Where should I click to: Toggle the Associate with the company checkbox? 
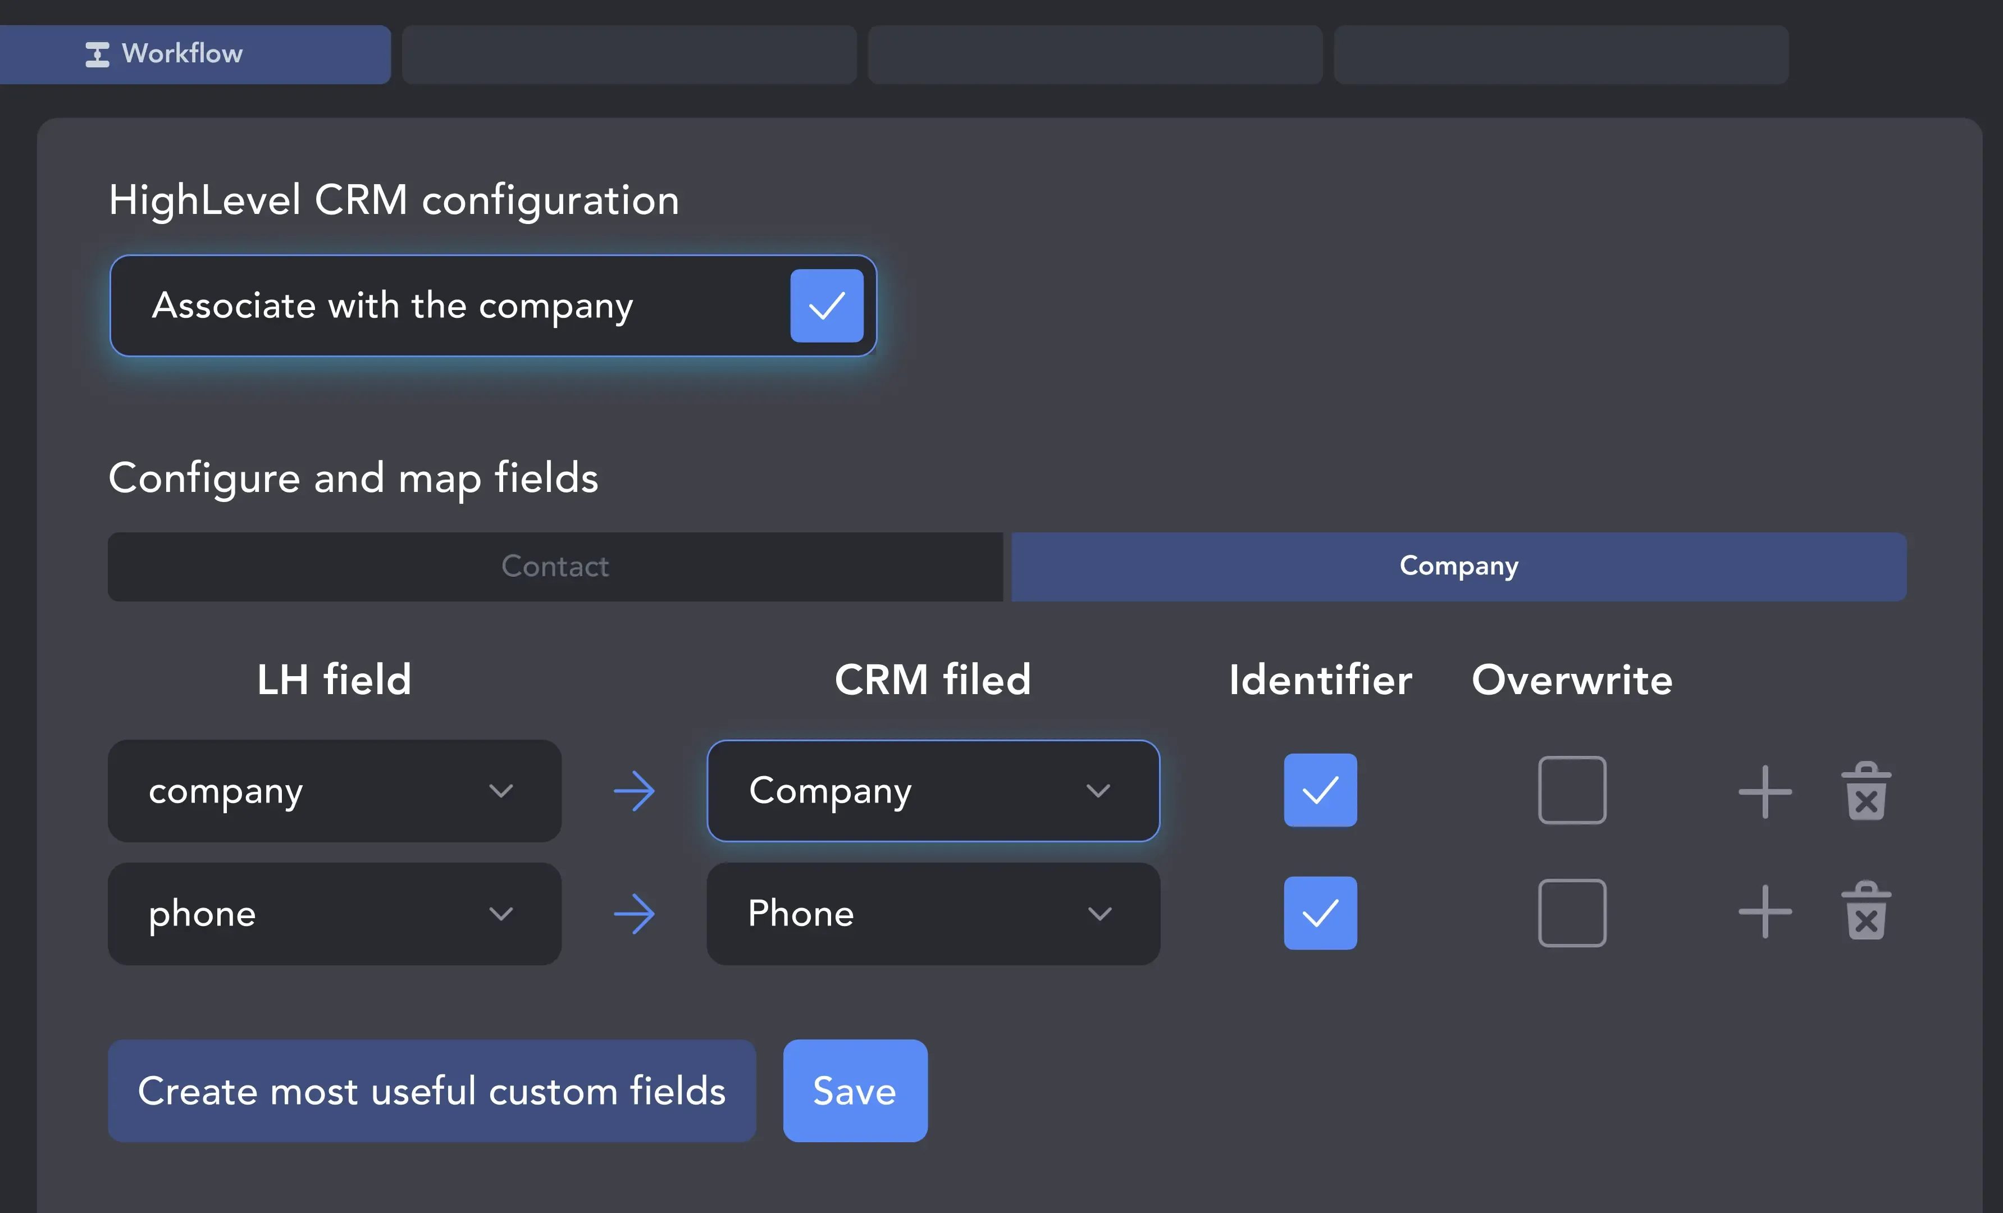tap(826, 305)
